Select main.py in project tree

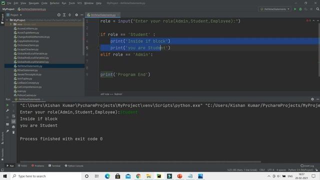(x=21, y=91)
